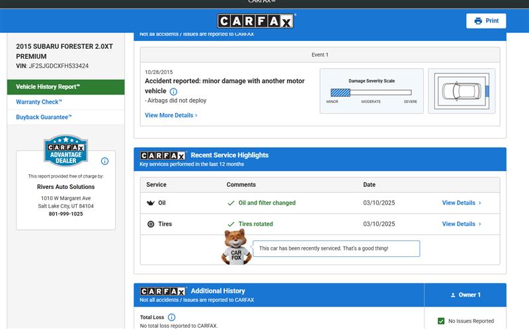This screenshot has width=529, height=329.
Task: Click info icon next to accident description
Action: [x=173, y=91]
